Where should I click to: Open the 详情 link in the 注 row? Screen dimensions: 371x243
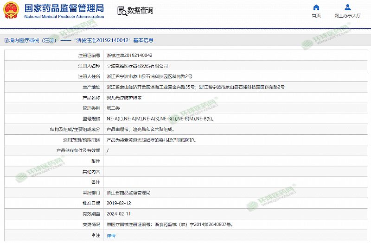[111, 235]
